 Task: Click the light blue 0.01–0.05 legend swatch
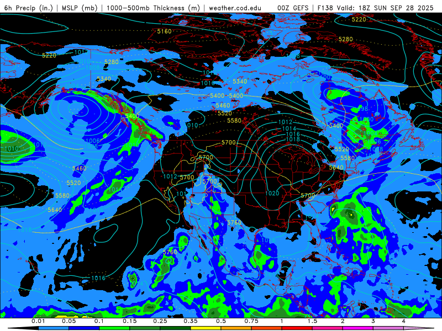[53, 328]
